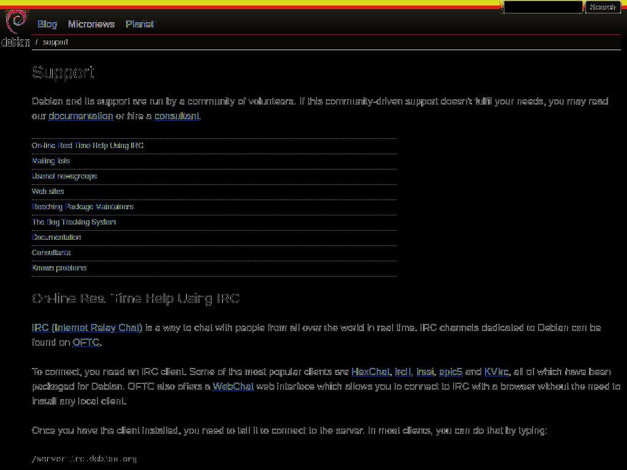The width and height of the screenshot is (627, 470).
Task: Jump to Mailing lists section
Action: [x=51, y=161]
